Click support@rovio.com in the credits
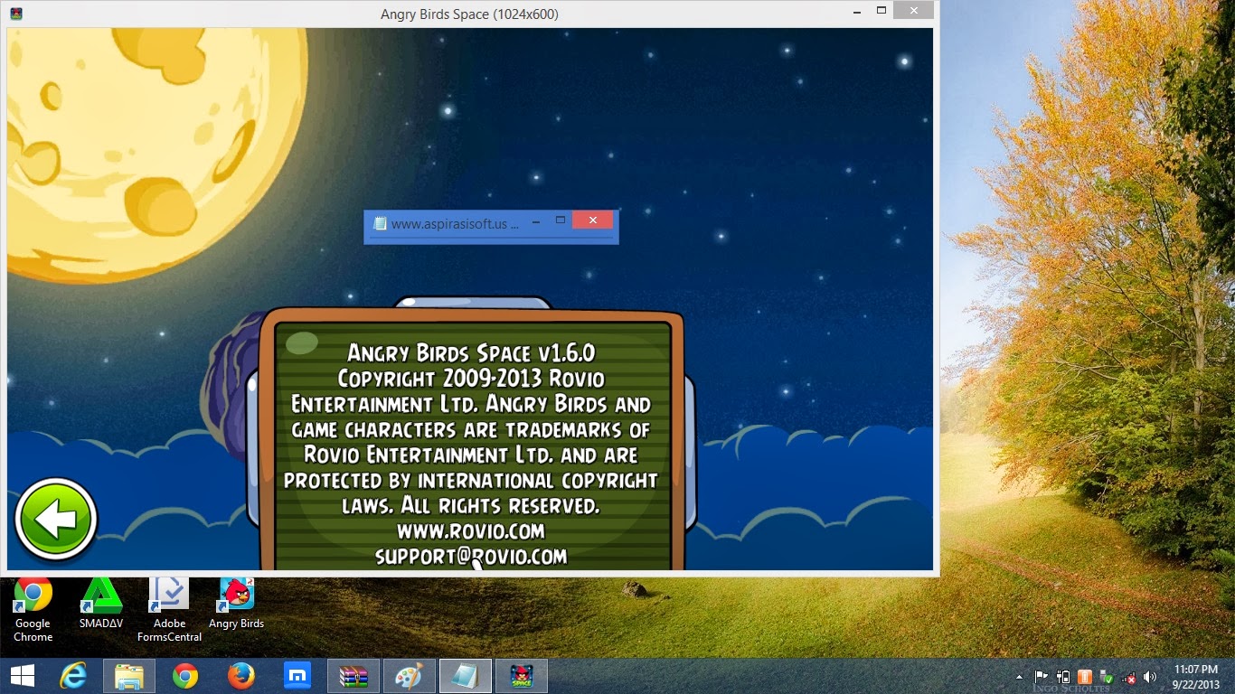Image resolution: width=1235 pixels, height=694 pixels. (470, 556)
